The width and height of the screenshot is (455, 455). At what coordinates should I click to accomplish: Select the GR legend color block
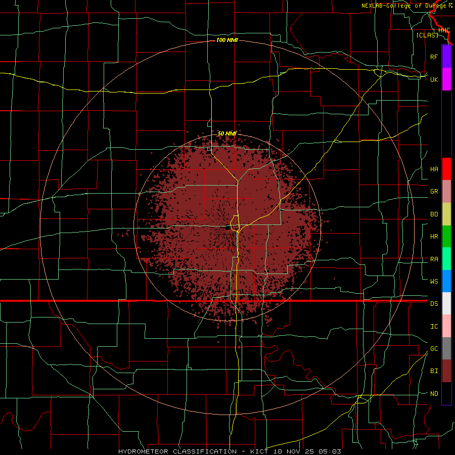click(x=446, y=192)
